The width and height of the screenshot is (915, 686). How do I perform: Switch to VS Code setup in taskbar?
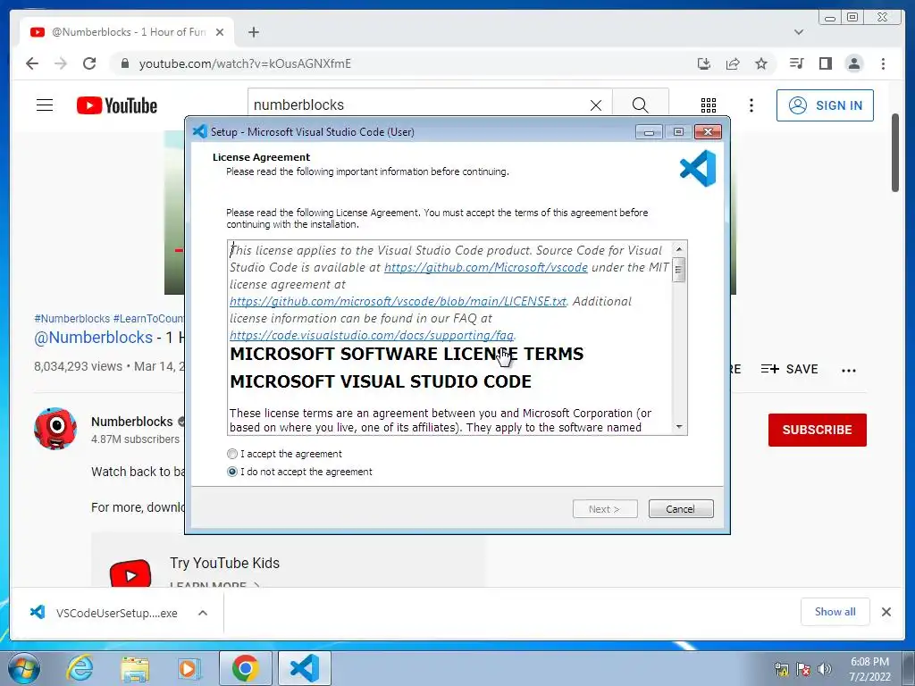[304, 668]
